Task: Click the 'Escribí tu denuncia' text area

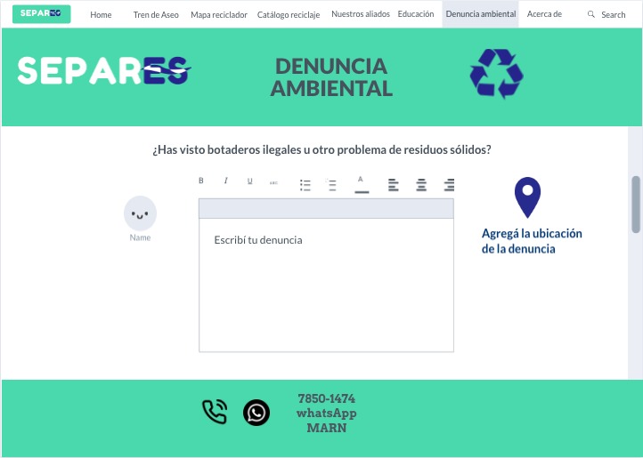Action: pyautogui.click(x=327, y=285)
